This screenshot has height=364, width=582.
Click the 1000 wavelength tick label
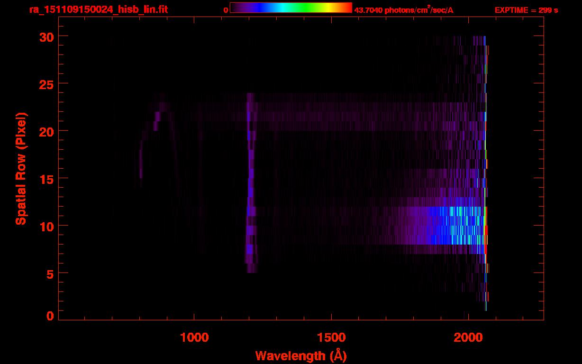pyautogui.click(x=194, y=337)
